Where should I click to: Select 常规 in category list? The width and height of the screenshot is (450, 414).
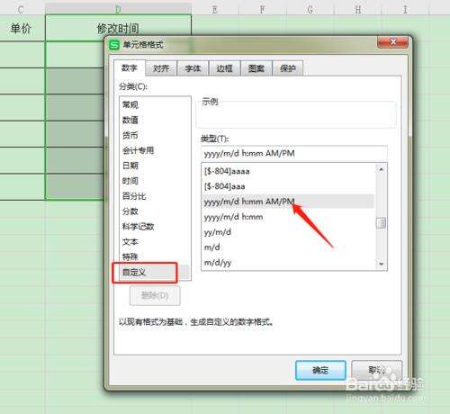155,104
